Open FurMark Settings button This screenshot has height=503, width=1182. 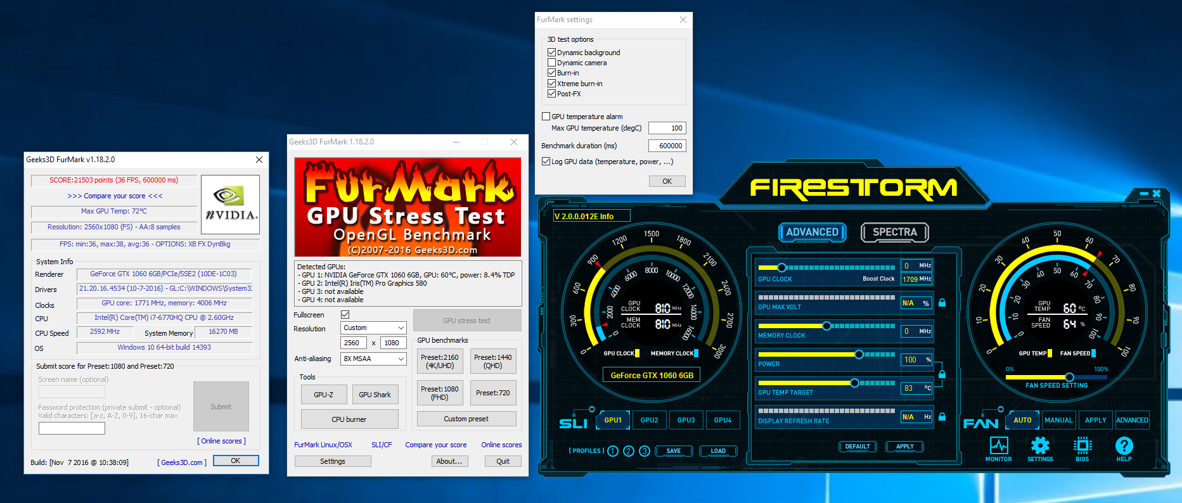tap(333, 461)
